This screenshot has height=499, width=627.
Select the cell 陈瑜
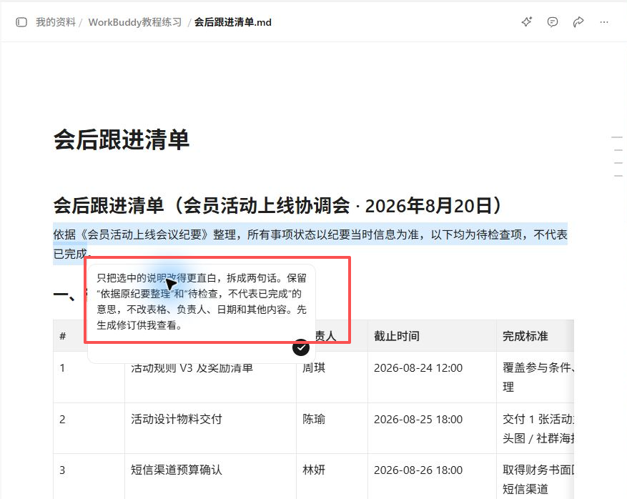point(314,419)
